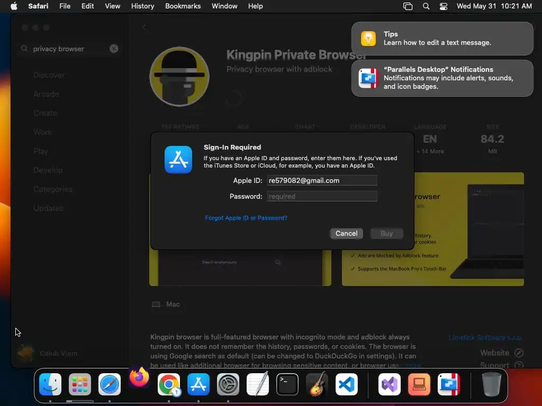
Task: Click the Kingpin Private Browser app icon
Action: (179, 77)
